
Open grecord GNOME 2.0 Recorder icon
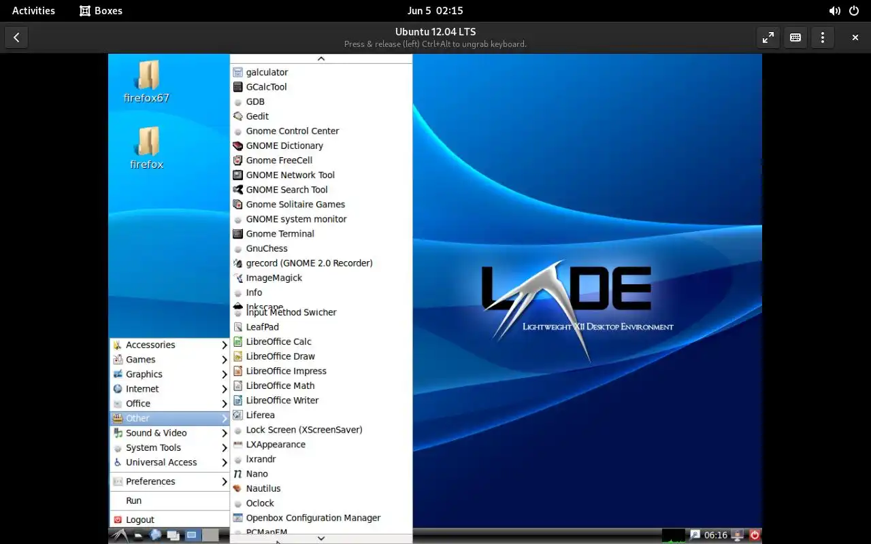(x=237, y=263)
